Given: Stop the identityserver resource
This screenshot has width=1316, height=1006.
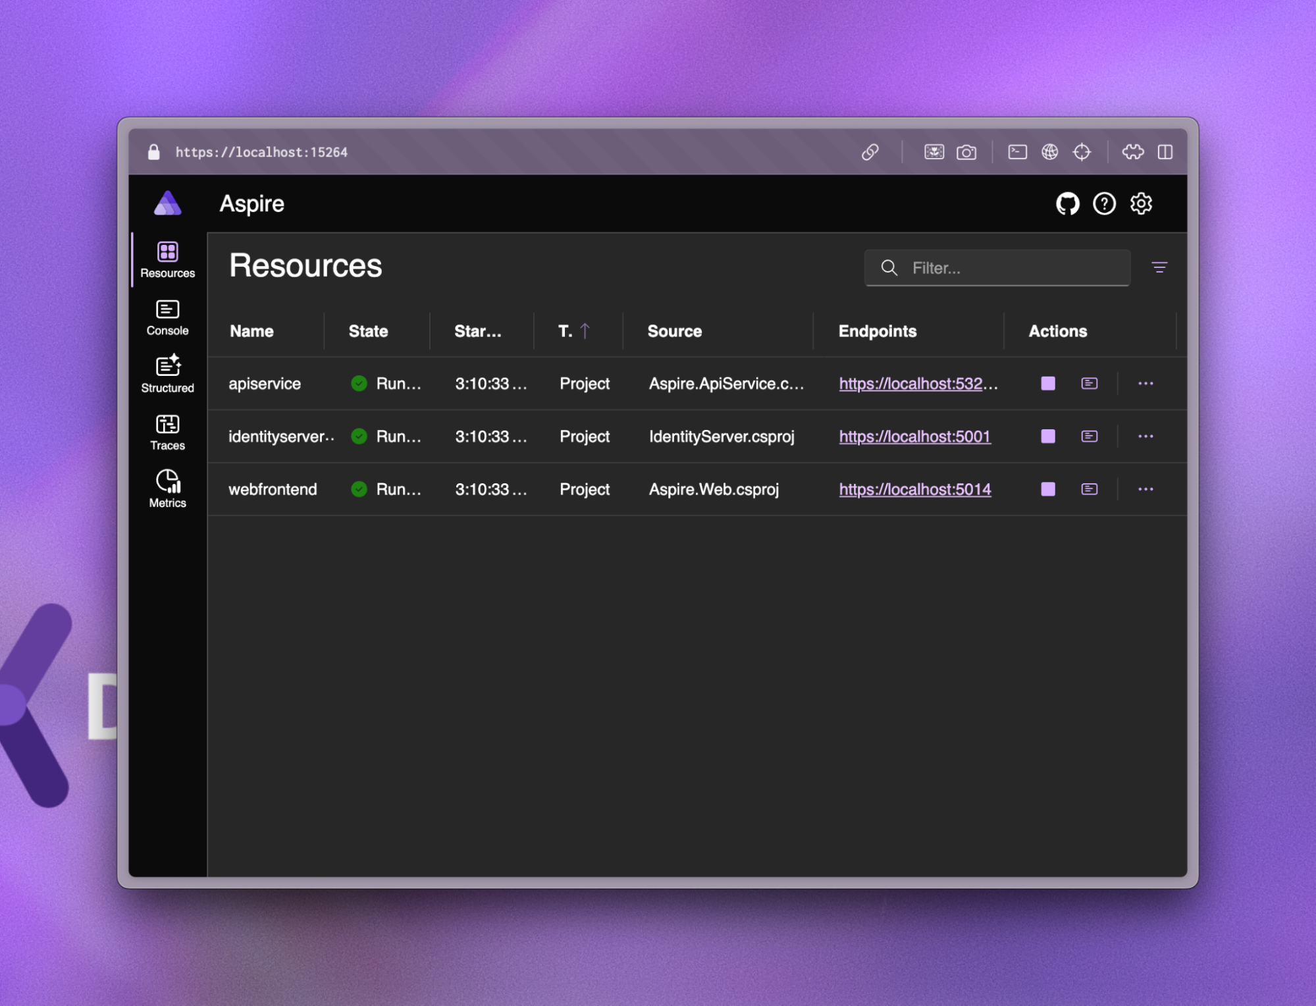Looking at the screenshot, I should click(1047, 437).
